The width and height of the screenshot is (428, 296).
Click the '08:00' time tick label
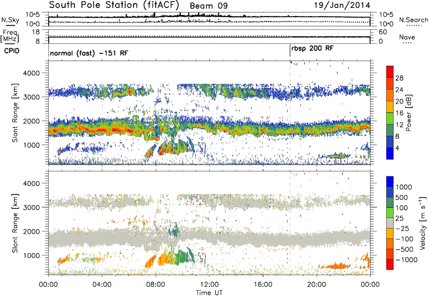pyautogui.click(x=156, y=285)
